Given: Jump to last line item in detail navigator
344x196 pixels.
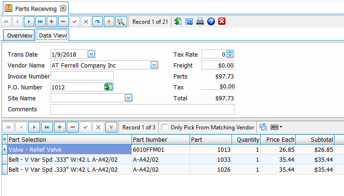Looking at the screenshot, I should 47,127.
